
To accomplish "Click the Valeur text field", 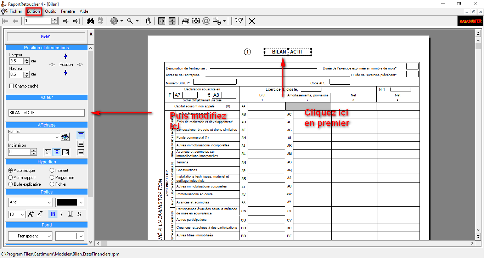I will (x=46, y=113).
